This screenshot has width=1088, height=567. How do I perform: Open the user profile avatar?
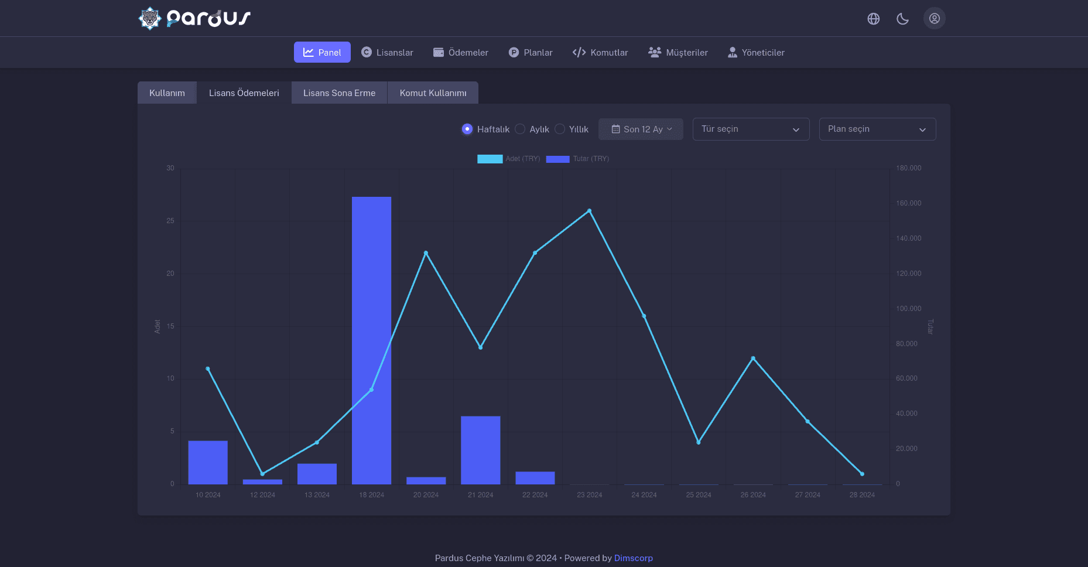934,18
